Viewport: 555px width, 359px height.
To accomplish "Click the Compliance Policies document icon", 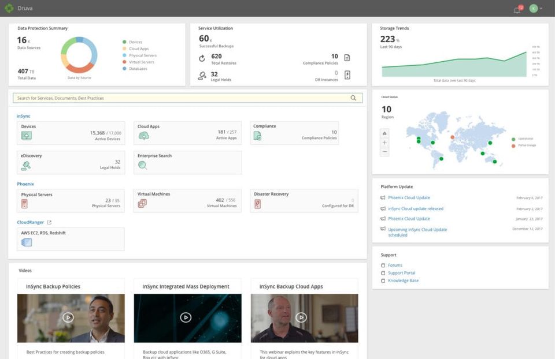I will [347, 58].
